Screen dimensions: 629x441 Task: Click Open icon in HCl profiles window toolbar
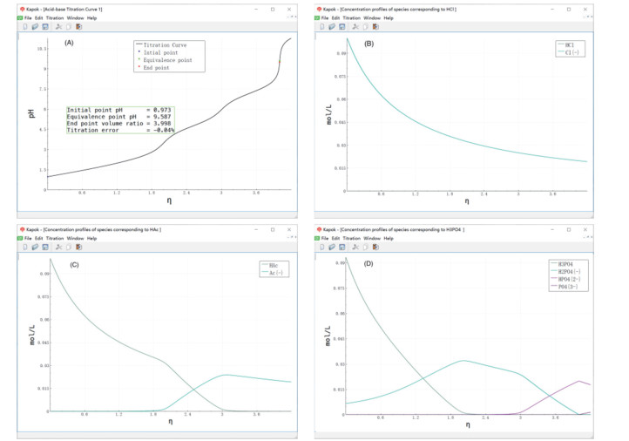(332, 26)
